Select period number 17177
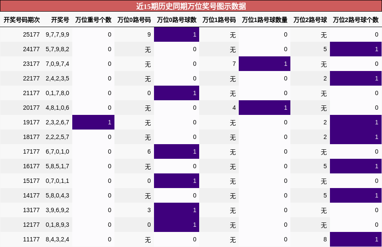This screenshot has width=382, height=247. coord(31,151)
